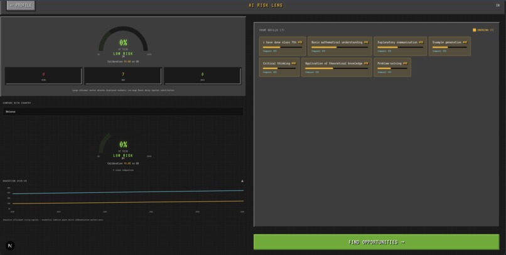Click the Belarus comparison gauge 0% value
The height and width of the screenshot is (255, 506).
(123, 144)
